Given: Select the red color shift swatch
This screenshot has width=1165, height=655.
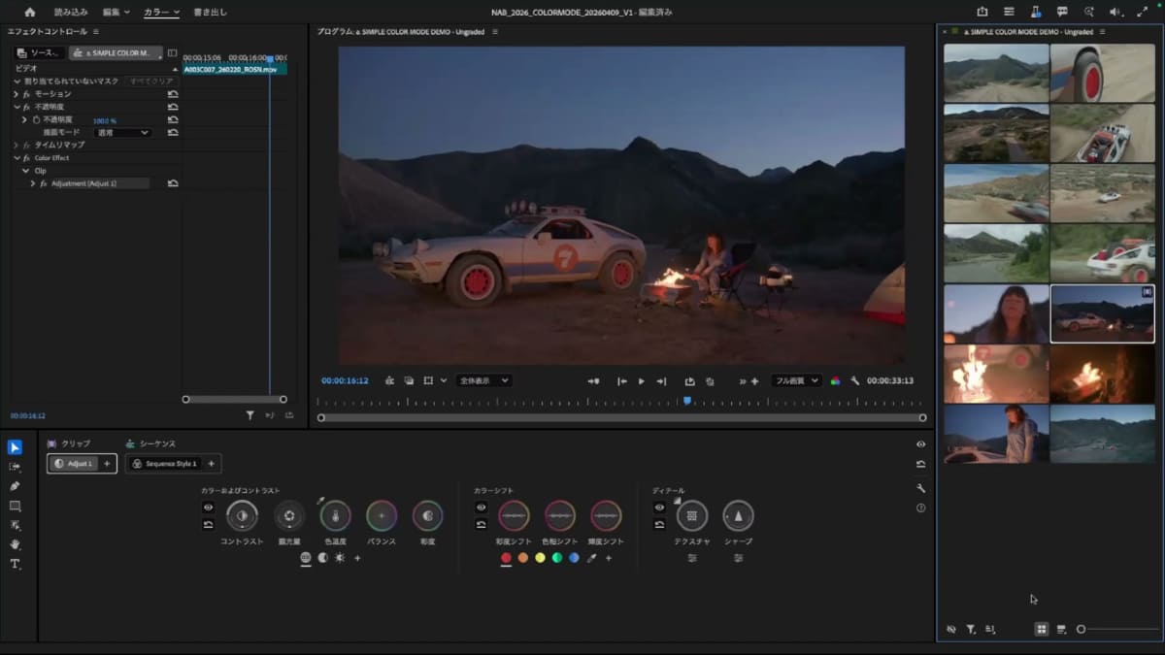Looking at the screenshot, I should pos(506,558).
